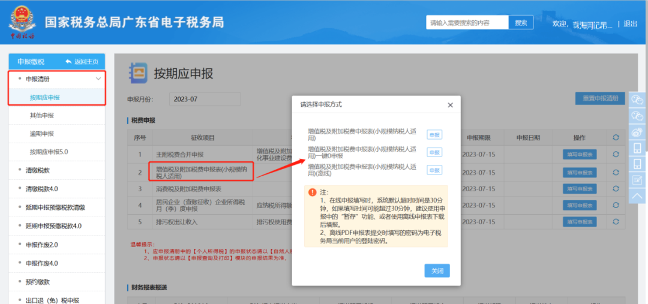Image resolution: width=648 pixels, height=304 pixels.
Task: Click 申报 for the 一键0申报 option
Action: point(434,152)
